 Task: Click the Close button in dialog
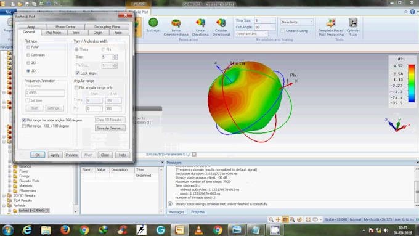tap(105, 155)
